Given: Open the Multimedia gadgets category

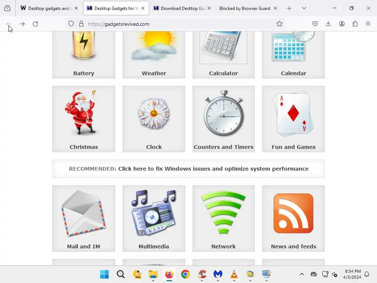Looking at the screenshot, I should pos(154,218).
